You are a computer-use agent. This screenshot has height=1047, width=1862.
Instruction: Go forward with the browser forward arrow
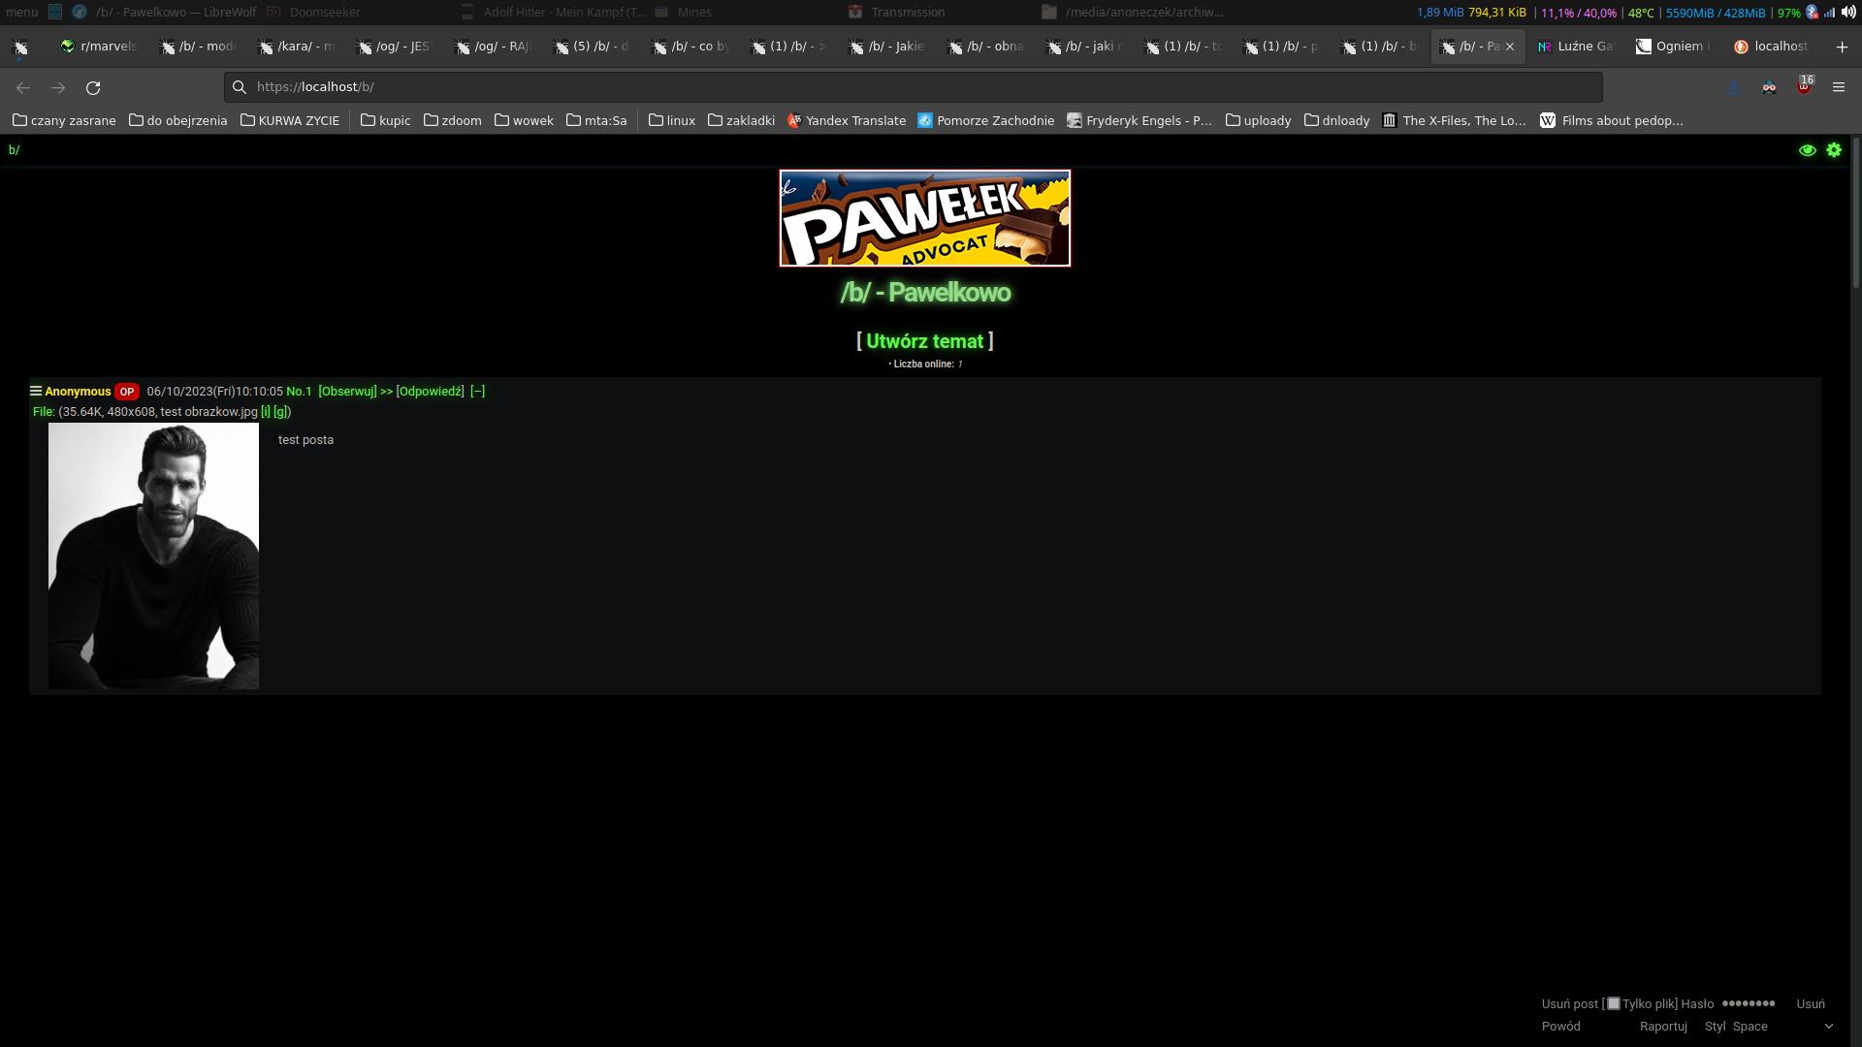click(58, 87)
